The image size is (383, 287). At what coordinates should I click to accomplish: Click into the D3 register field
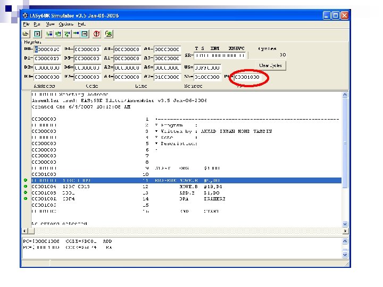point(47,77)
